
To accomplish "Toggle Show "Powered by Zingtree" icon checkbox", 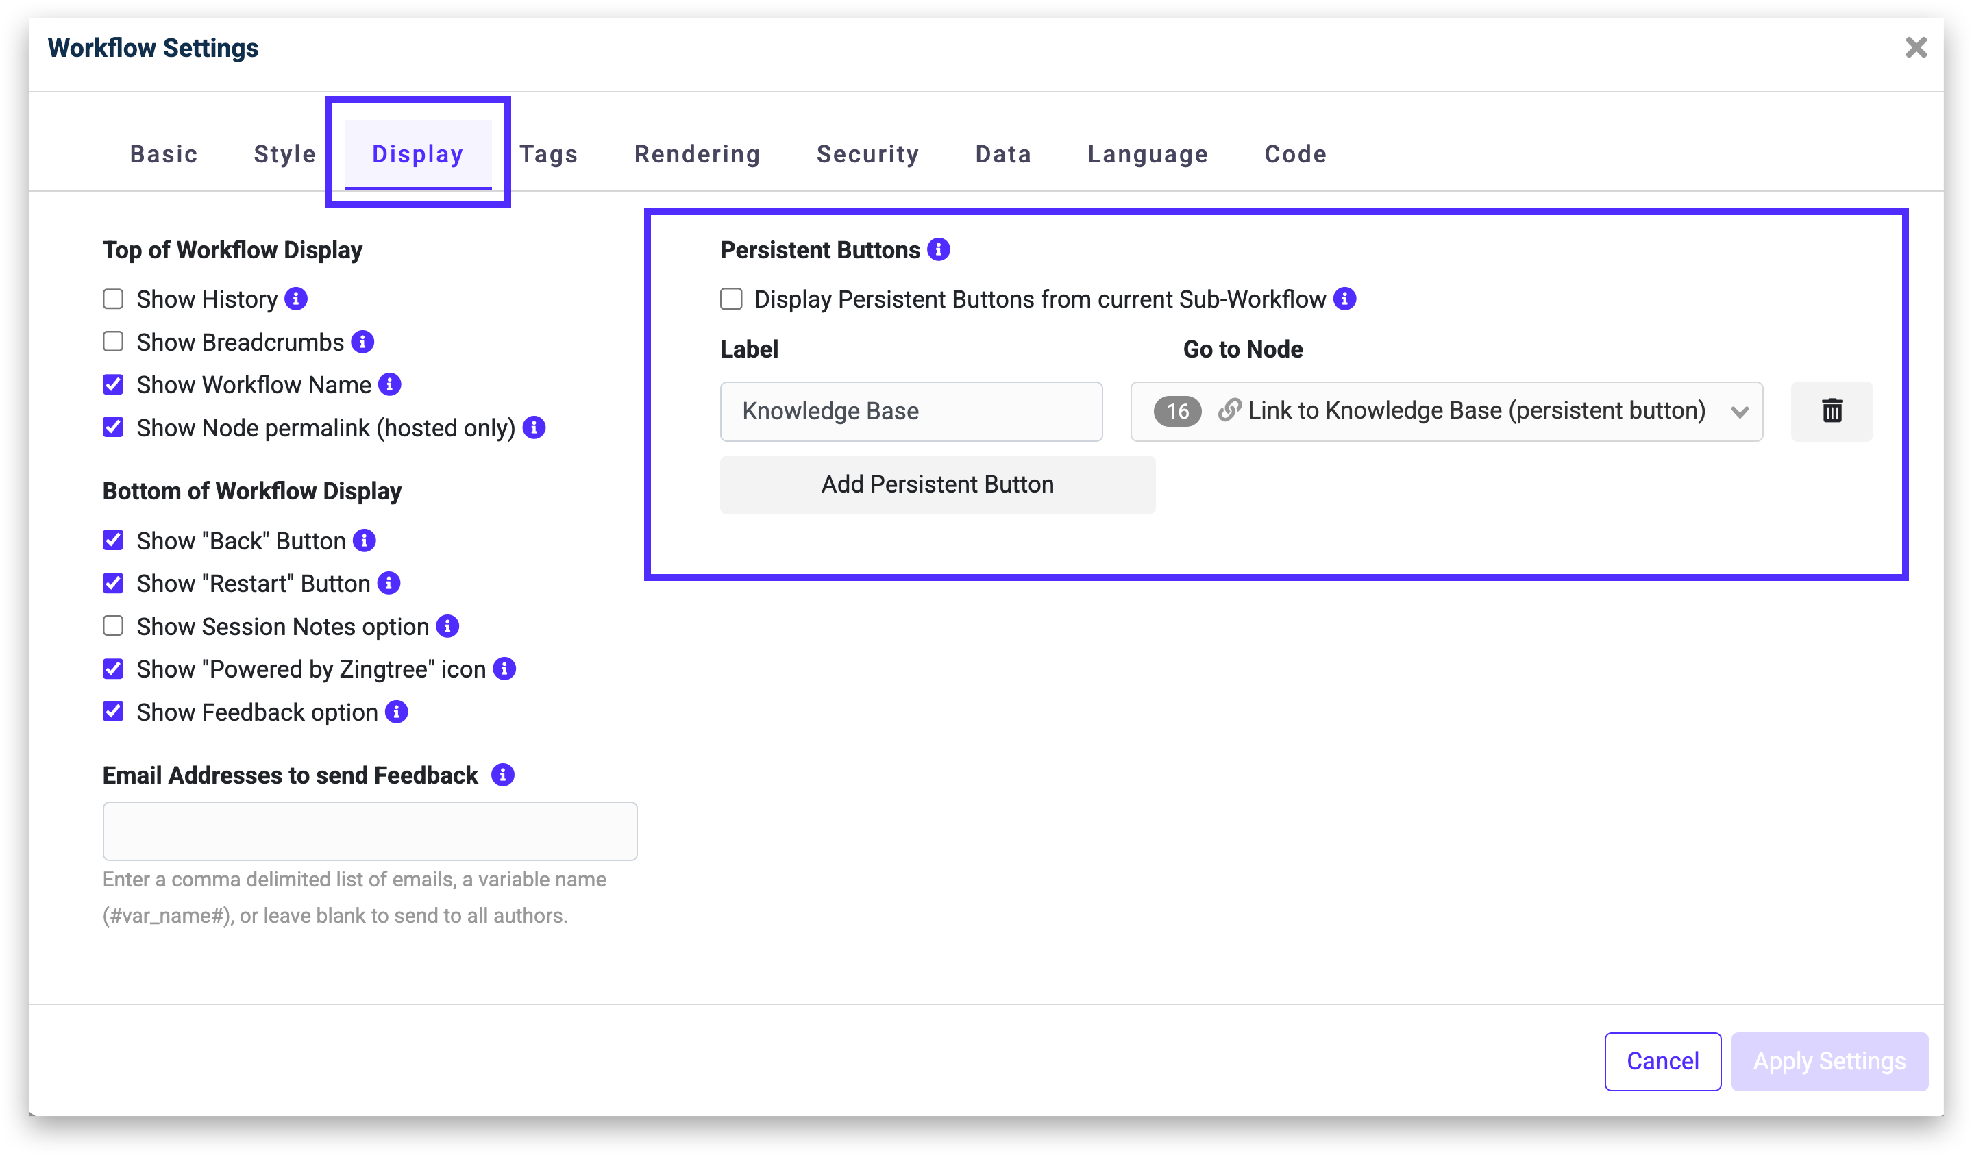I will point(114,669).
